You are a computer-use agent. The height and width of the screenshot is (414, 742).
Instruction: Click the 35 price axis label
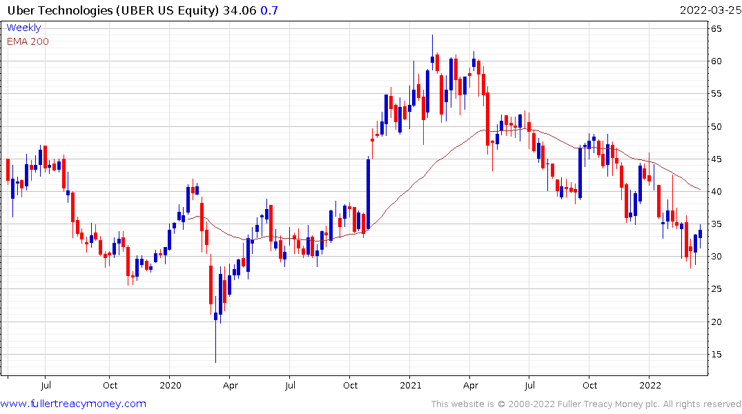click(x=716, y=224)
